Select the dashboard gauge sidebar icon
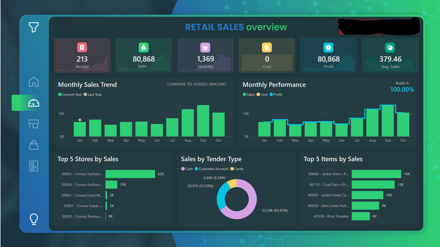 (34, 103)
